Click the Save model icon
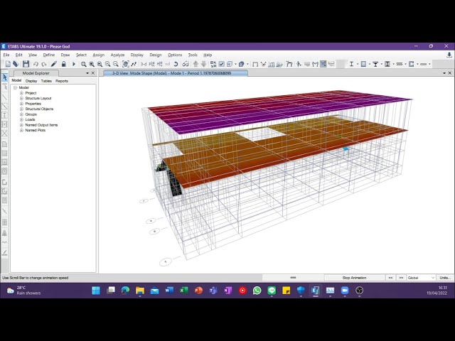This screenshot has width=455, height=341. pos(26,64)
